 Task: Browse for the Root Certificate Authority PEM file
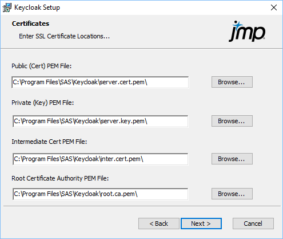(x=232, y=194)
